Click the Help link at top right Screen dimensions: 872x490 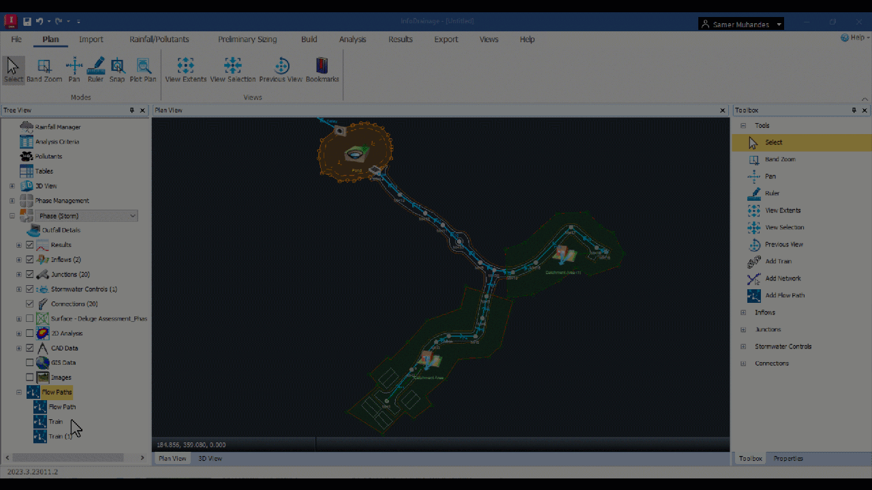pos(854,38)
